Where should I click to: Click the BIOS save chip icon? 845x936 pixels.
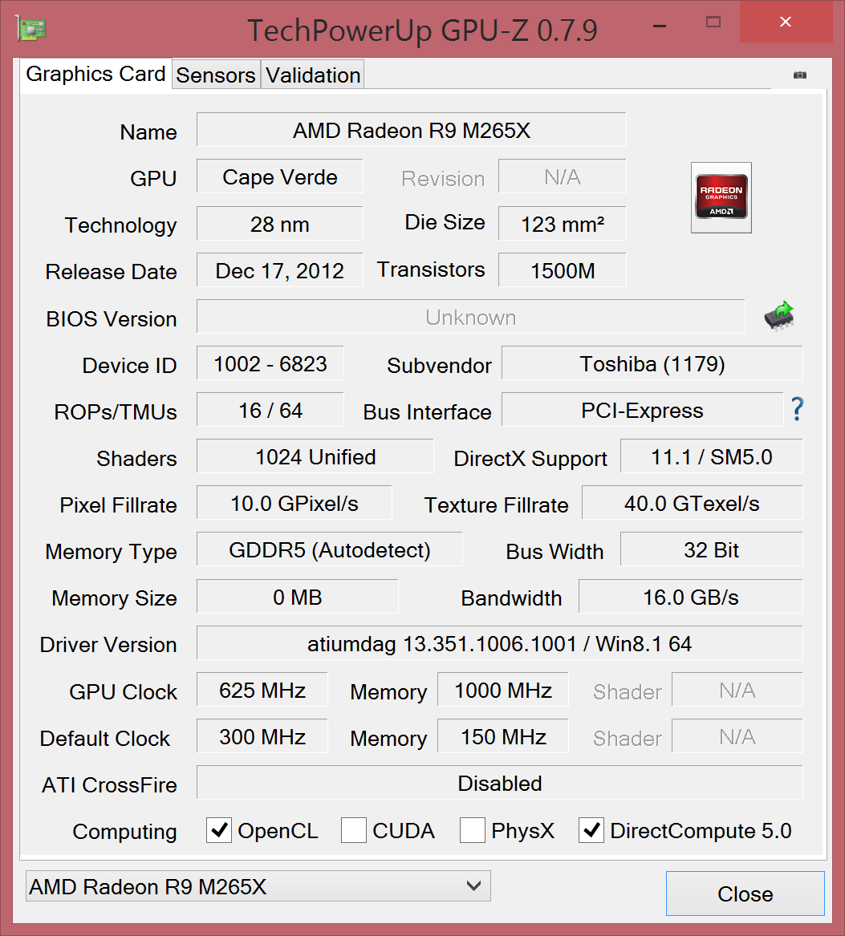(778, 317)
